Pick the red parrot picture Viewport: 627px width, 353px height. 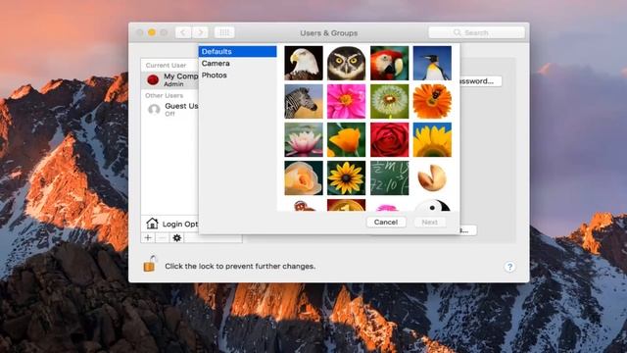click(x=390, y=63)
